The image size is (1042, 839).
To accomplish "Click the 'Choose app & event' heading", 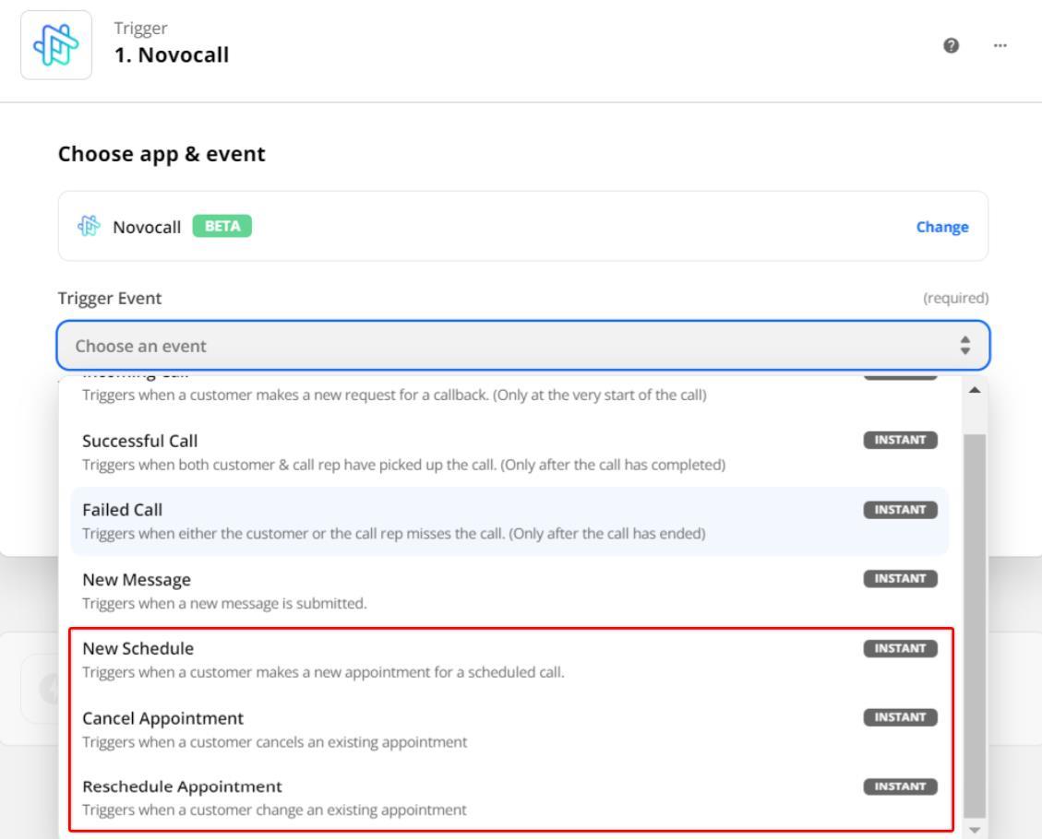I will point(162,154).
